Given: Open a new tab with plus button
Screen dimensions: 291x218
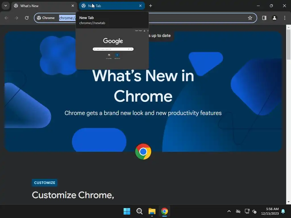Looking at the screenshot, I should (151, 6).
